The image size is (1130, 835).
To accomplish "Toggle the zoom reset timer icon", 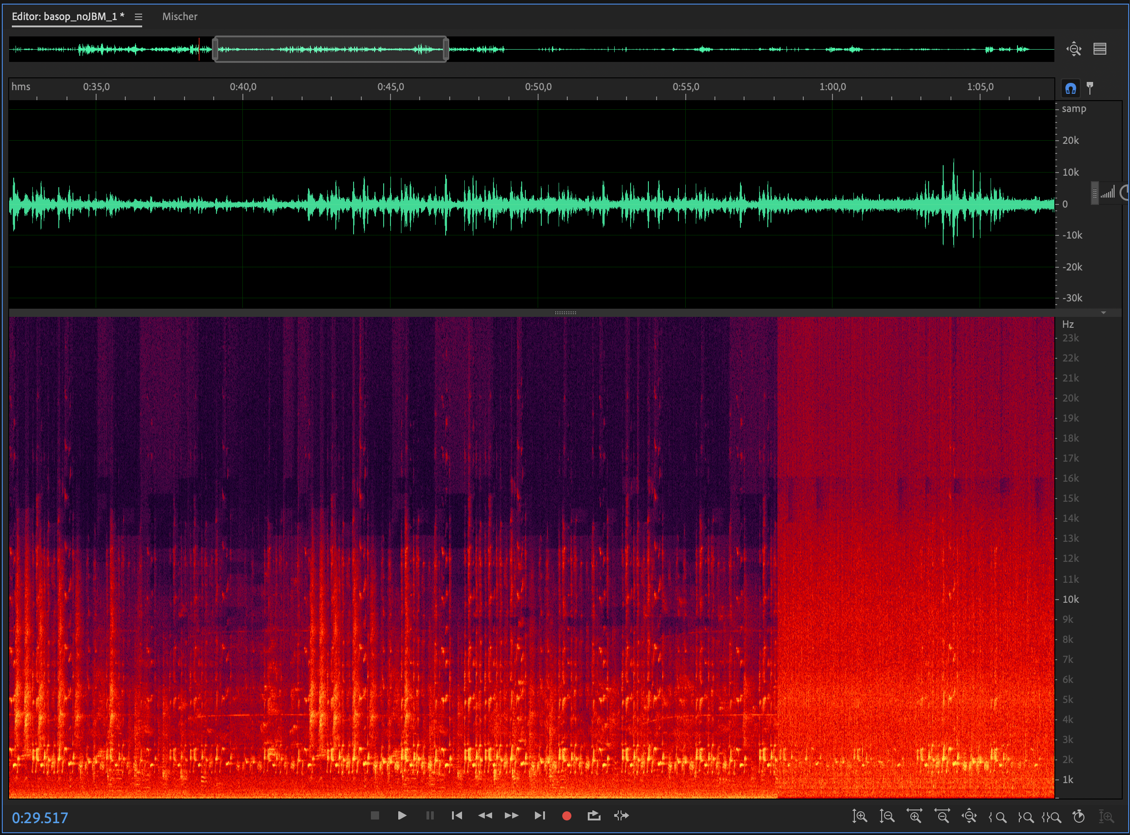I will [1079, 816].
